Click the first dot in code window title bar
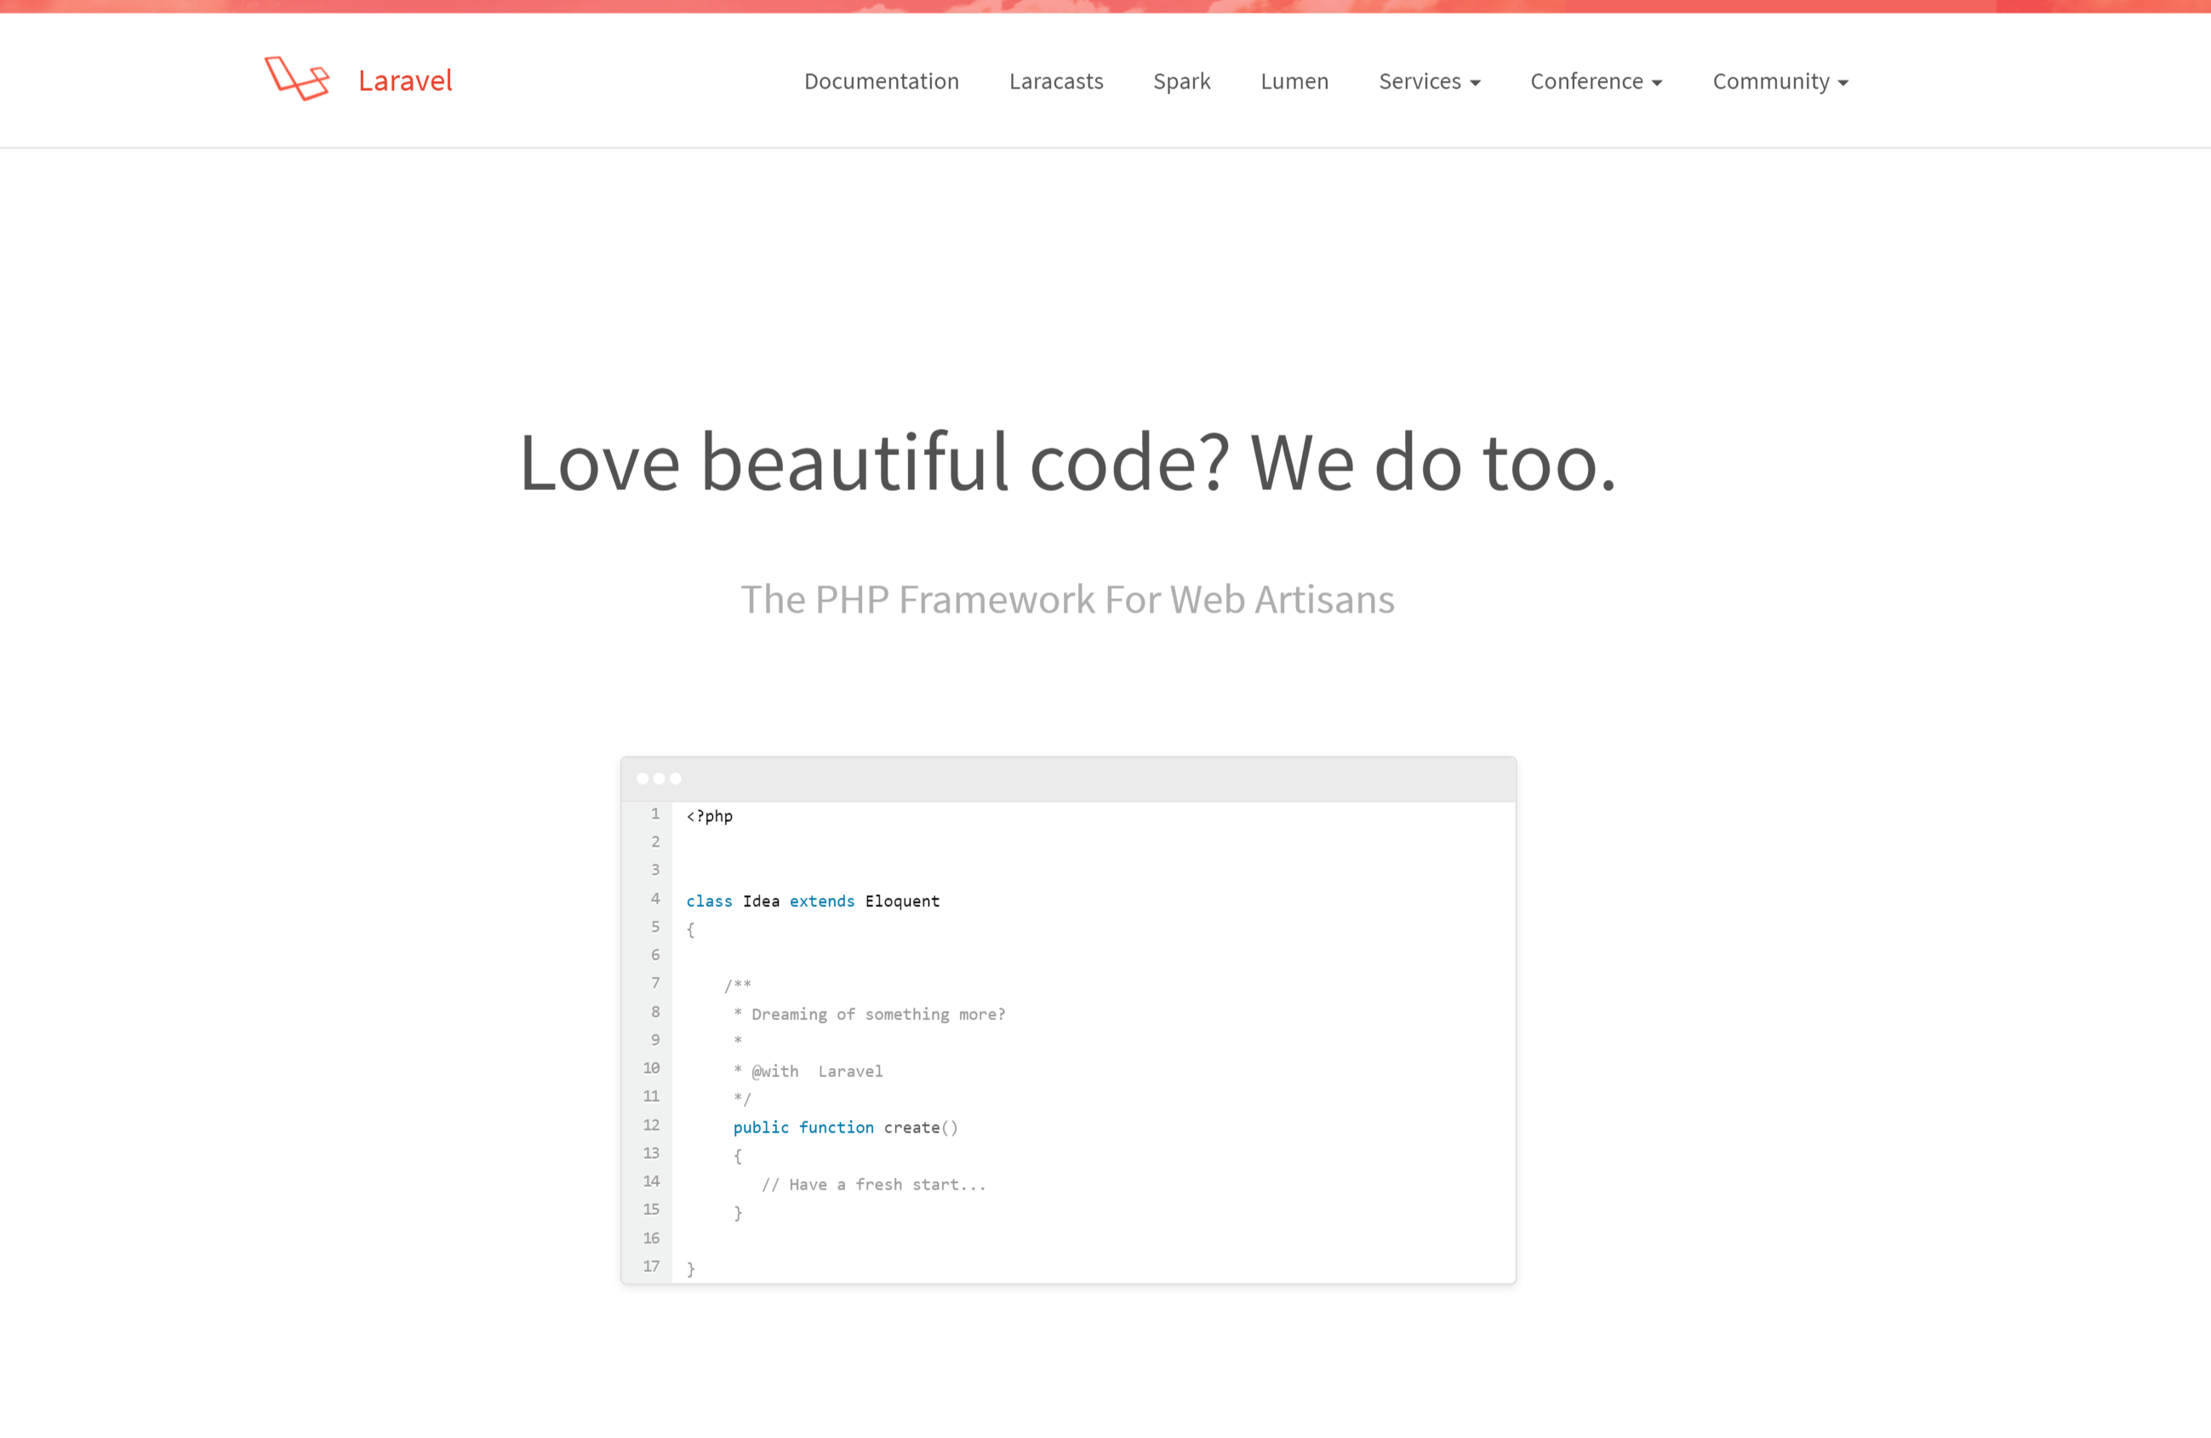Screen dimensions: 2211x1438 coord(642,779)
